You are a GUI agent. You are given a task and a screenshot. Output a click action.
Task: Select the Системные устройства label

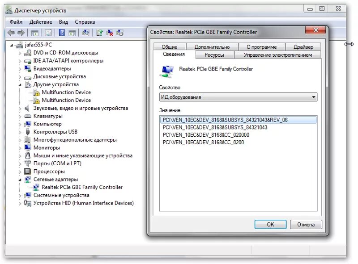[61, 195]
